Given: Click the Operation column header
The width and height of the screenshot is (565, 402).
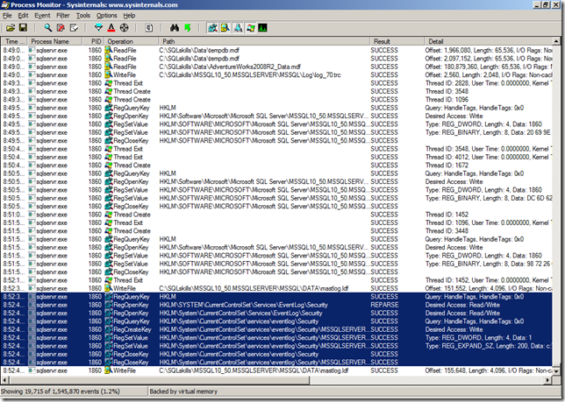Looking at the screenshot, I should click(132, 41).
